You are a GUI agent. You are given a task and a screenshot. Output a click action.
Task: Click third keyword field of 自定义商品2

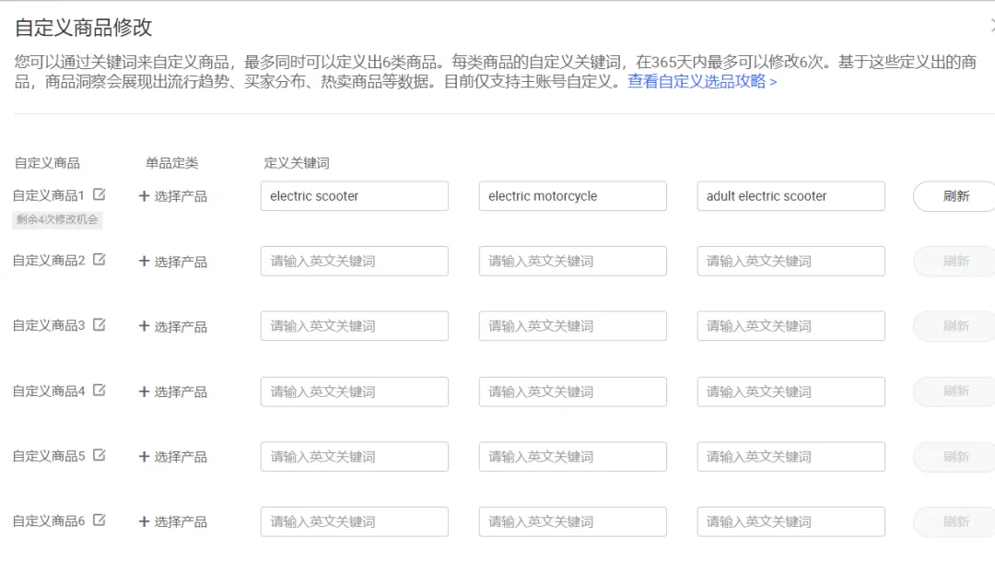pos(790,261)
